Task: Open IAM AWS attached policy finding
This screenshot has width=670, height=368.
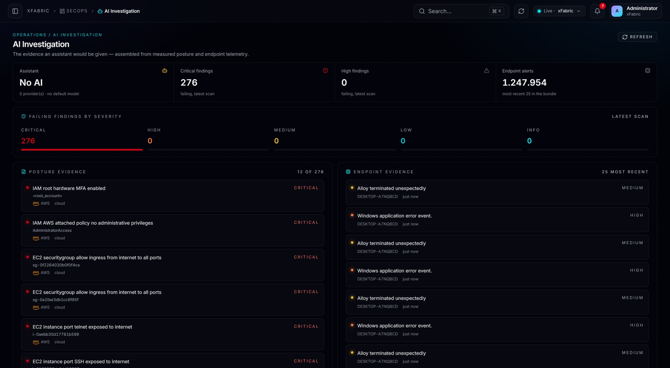Action: coord(173,230)
